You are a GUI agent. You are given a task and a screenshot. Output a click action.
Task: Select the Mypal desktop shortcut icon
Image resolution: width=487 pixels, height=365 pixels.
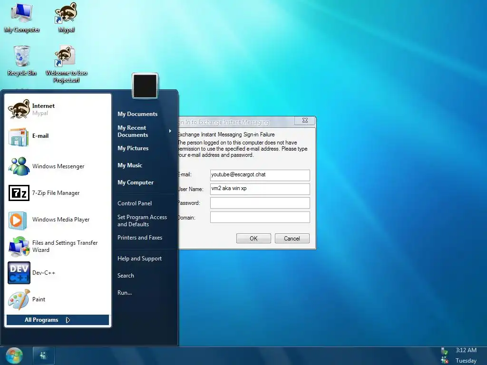pyautogui.click(x=66, y=17)
